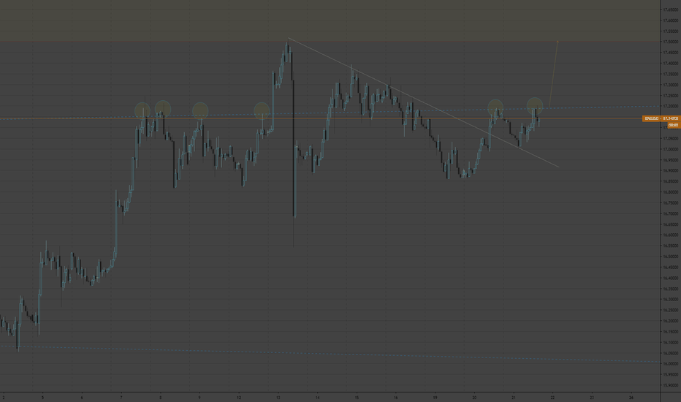Image resolution: width=681 pixels, height=402 pixels.
Task: Select the highlight circle just after date 20
Action: pos(495,107)
